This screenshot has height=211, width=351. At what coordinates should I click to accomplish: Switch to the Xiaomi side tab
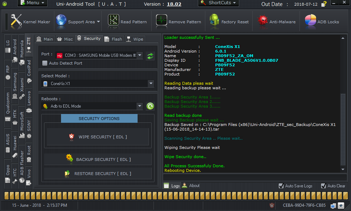(22, 88)
